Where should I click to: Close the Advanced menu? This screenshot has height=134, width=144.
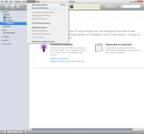tap(31, 2)
